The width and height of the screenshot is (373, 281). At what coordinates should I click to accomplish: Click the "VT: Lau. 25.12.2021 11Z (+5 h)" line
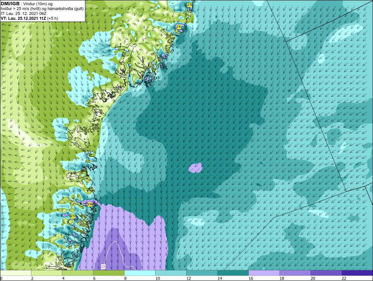29,18
